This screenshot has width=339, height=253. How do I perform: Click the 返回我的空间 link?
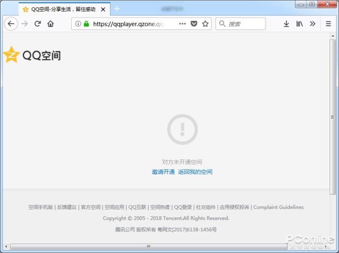195,172
